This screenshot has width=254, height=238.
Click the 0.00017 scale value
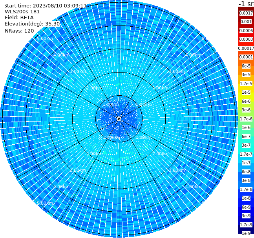tap(246, 48)
